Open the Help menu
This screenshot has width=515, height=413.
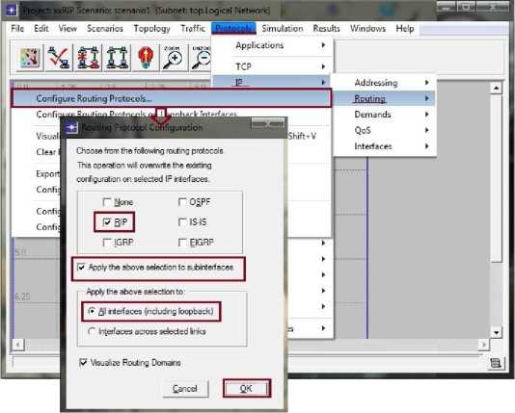[x=405, y=29]
